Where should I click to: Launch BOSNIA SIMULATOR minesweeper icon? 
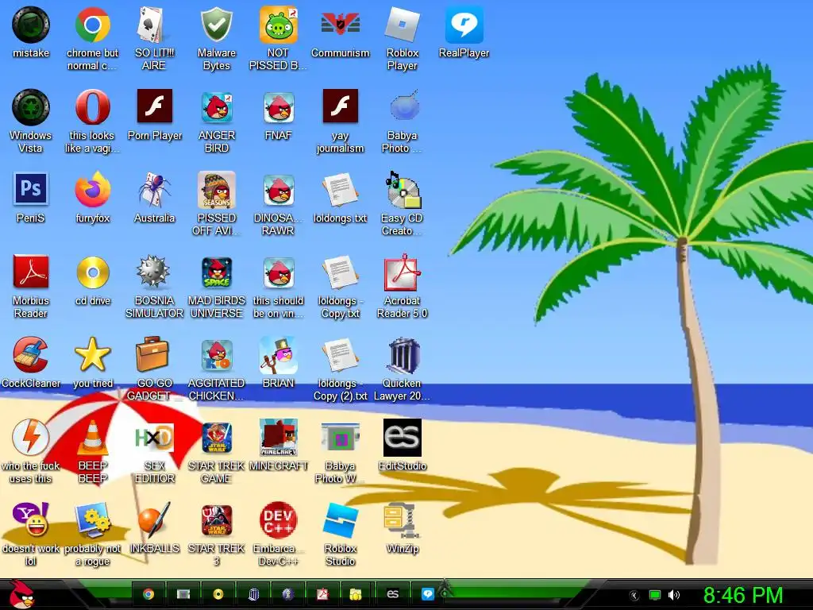[x=153, y=272]
